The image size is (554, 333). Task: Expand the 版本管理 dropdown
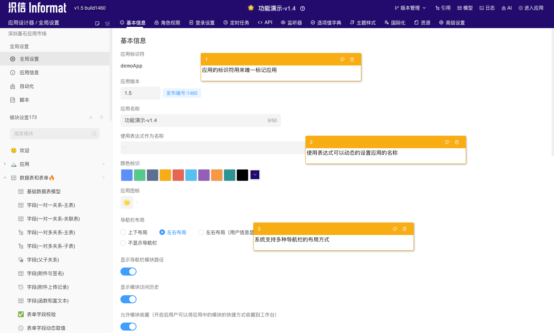point(410,8)
